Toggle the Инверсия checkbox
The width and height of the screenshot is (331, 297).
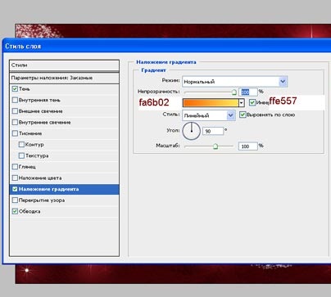coord(252,102)
